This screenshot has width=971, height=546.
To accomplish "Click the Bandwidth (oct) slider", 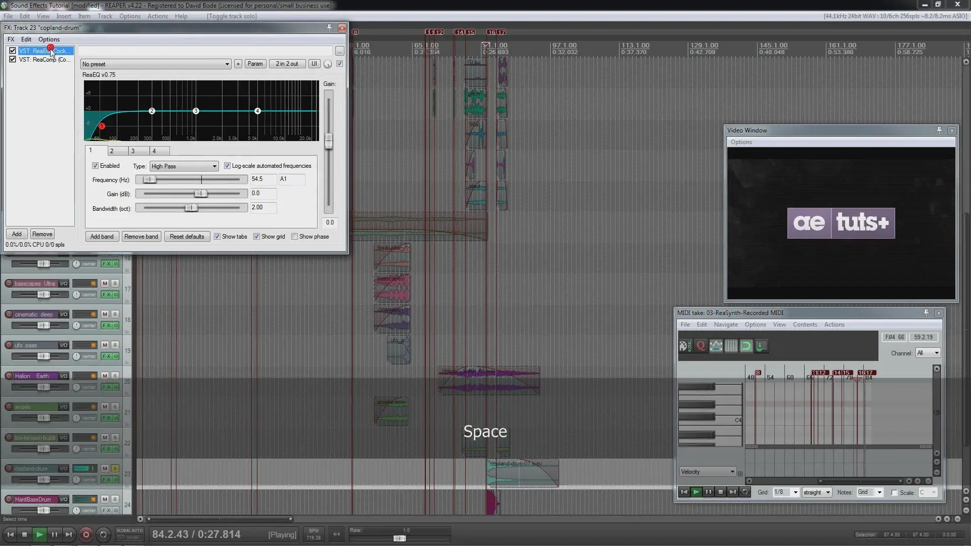I will point(191,208).
